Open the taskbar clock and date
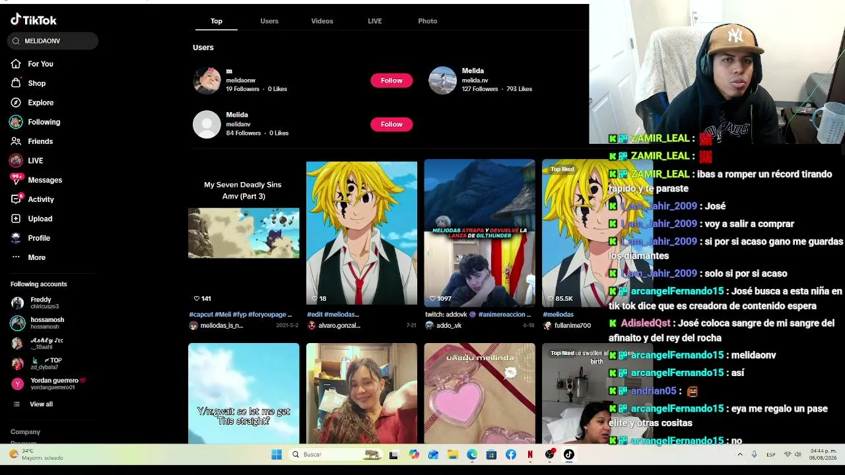Viewport: 845px width, 475px height. click(x=823, y=455)
